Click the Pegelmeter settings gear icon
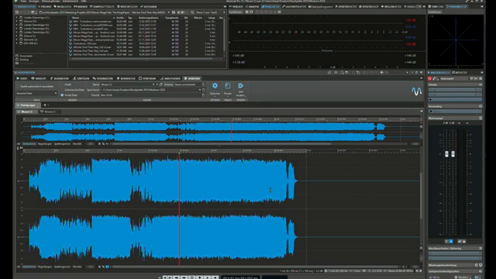The width and height of the screenshot is (496, 279). coord(246,12)
